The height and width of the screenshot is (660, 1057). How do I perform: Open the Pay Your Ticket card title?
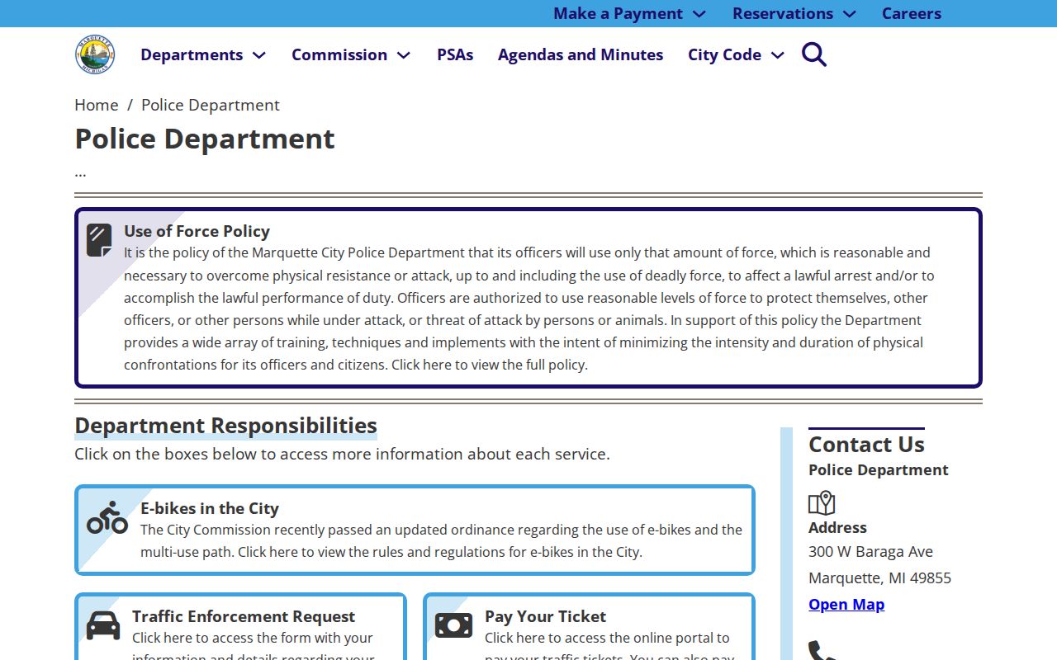click(545, 616)
